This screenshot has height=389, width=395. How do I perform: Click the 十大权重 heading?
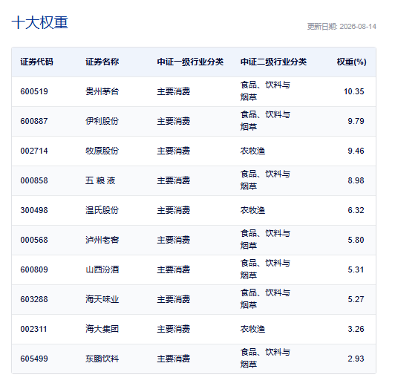[x=40, y=23]
